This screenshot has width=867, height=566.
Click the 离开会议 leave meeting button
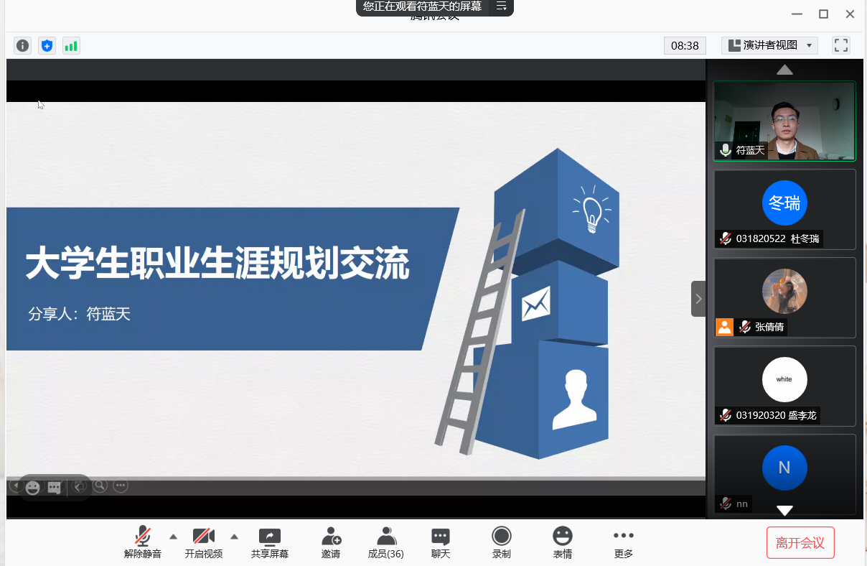(x=800, y=543)
